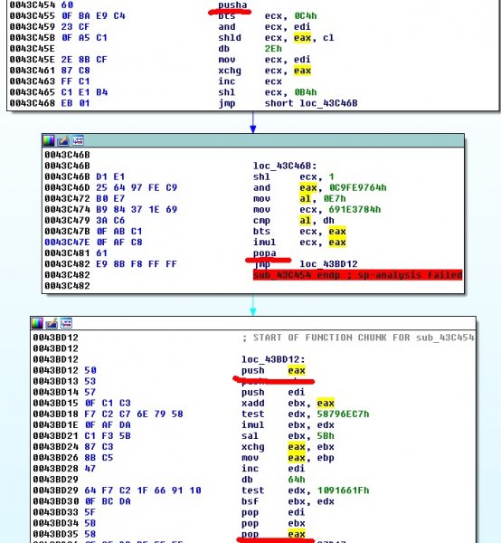The height and width of the screenshot is (543, 501).
Task: Click the white title bar of the loc_43BD12 node
Action: point(253,323)
